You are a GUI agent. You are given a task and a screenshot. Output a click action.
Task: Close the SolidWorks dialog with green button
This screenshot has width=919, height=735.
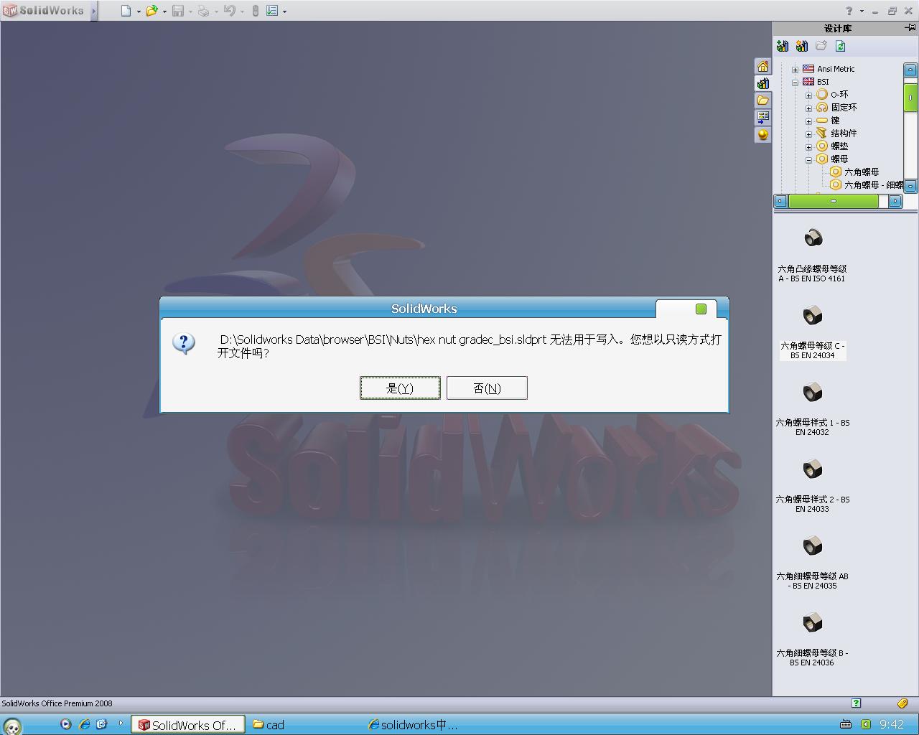tap(701, 309)
